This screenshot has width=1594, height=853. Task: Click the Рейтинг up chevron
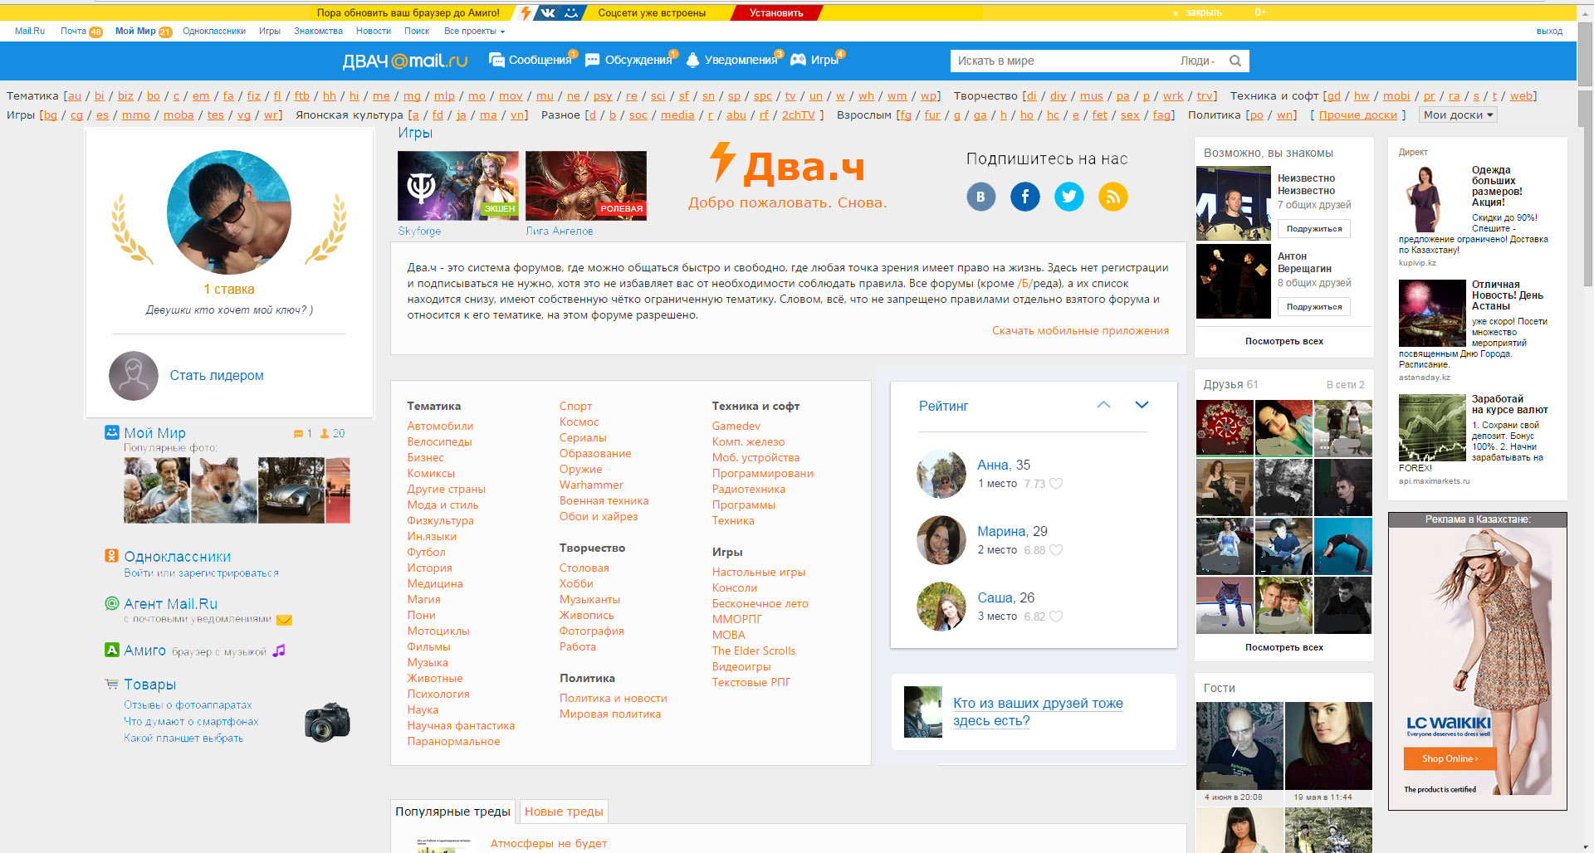[x=1103, y=405]
